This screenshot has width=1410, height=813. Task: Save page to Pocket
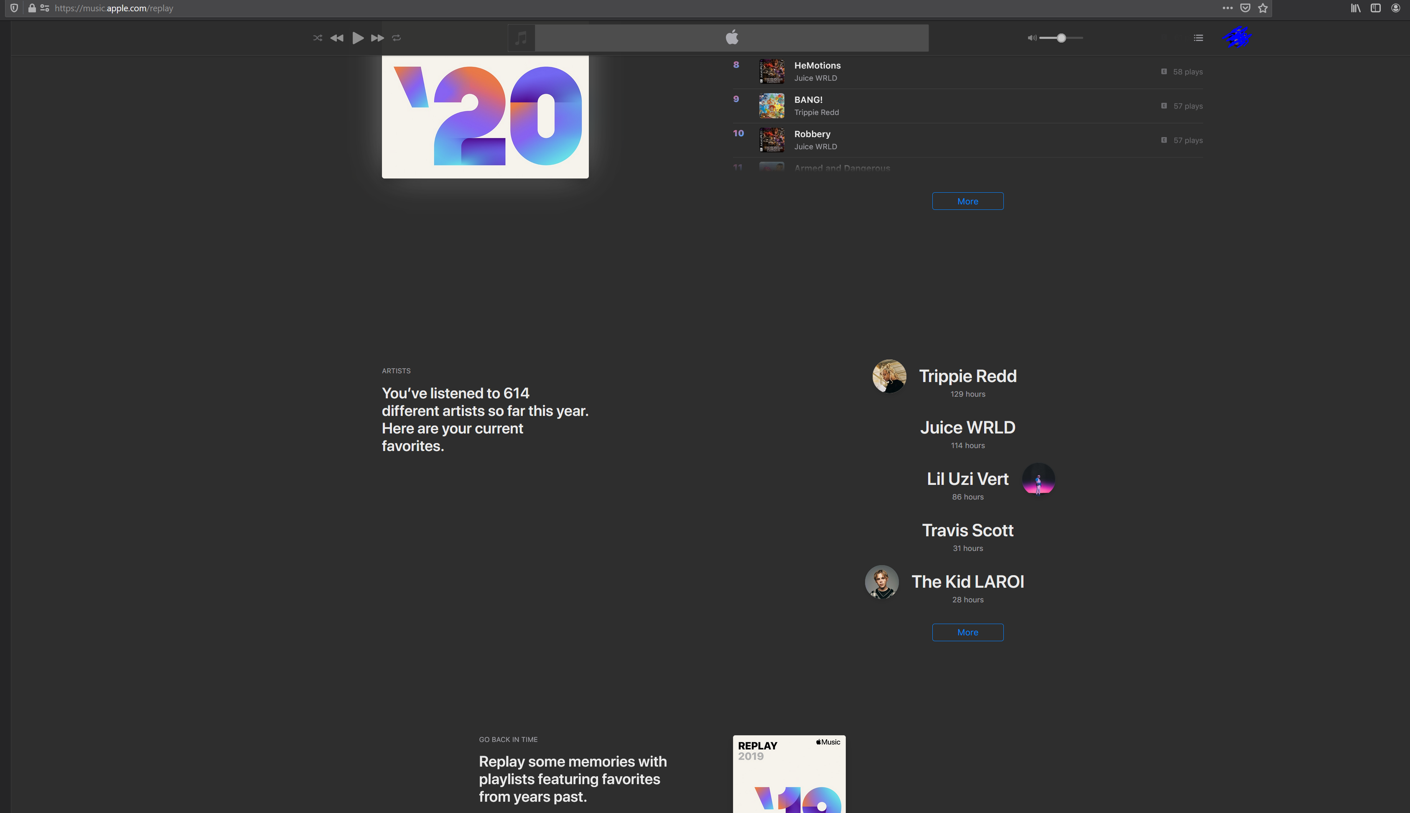(x=1245, y=8)
